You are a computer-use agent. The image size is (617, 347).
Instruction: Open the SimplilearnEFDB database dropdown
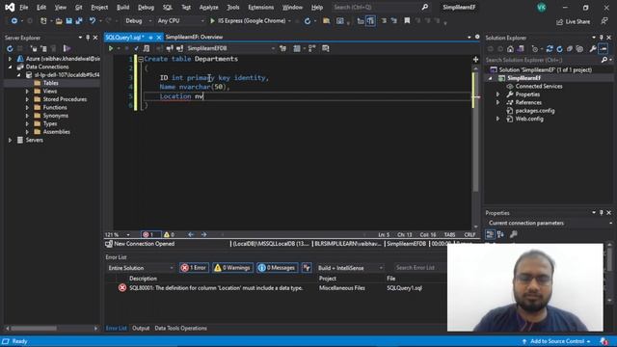pos(230,48)
